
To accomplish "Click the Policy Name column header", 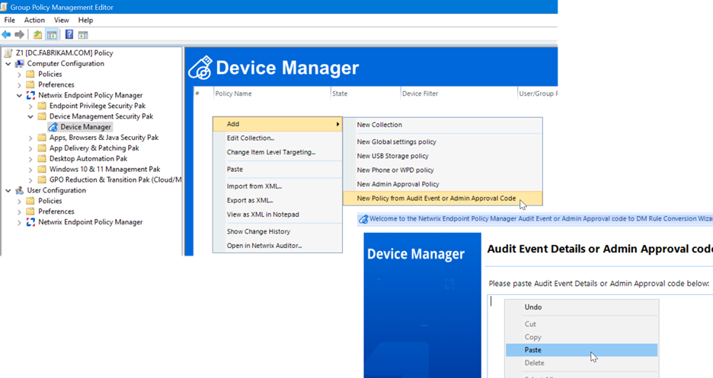I will click(x=233, y=94).
